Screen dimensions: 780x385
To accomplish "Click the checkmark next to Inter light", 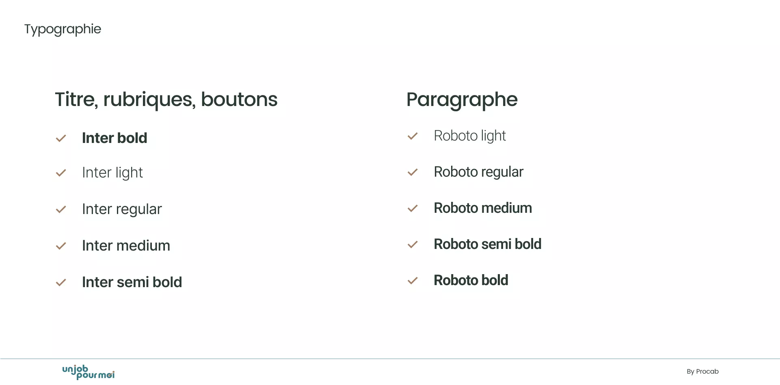I will (61, 173).
